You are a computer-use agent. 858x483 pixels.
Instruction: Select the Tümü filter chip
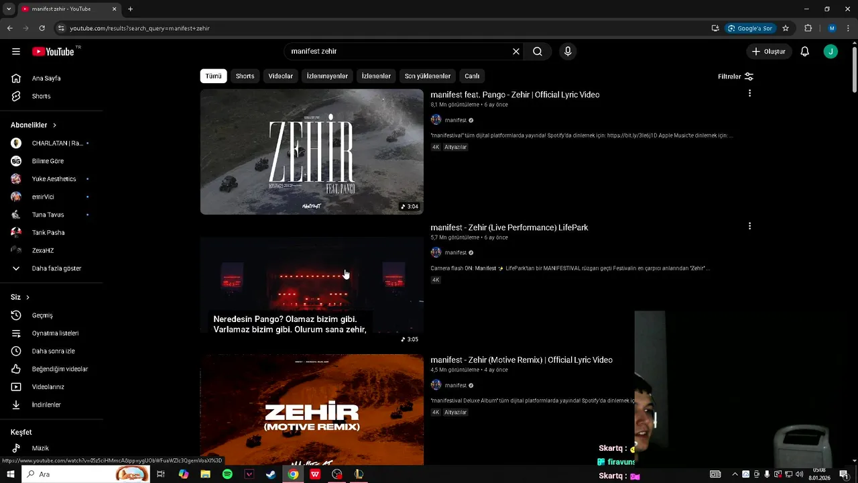pos(213,76)
